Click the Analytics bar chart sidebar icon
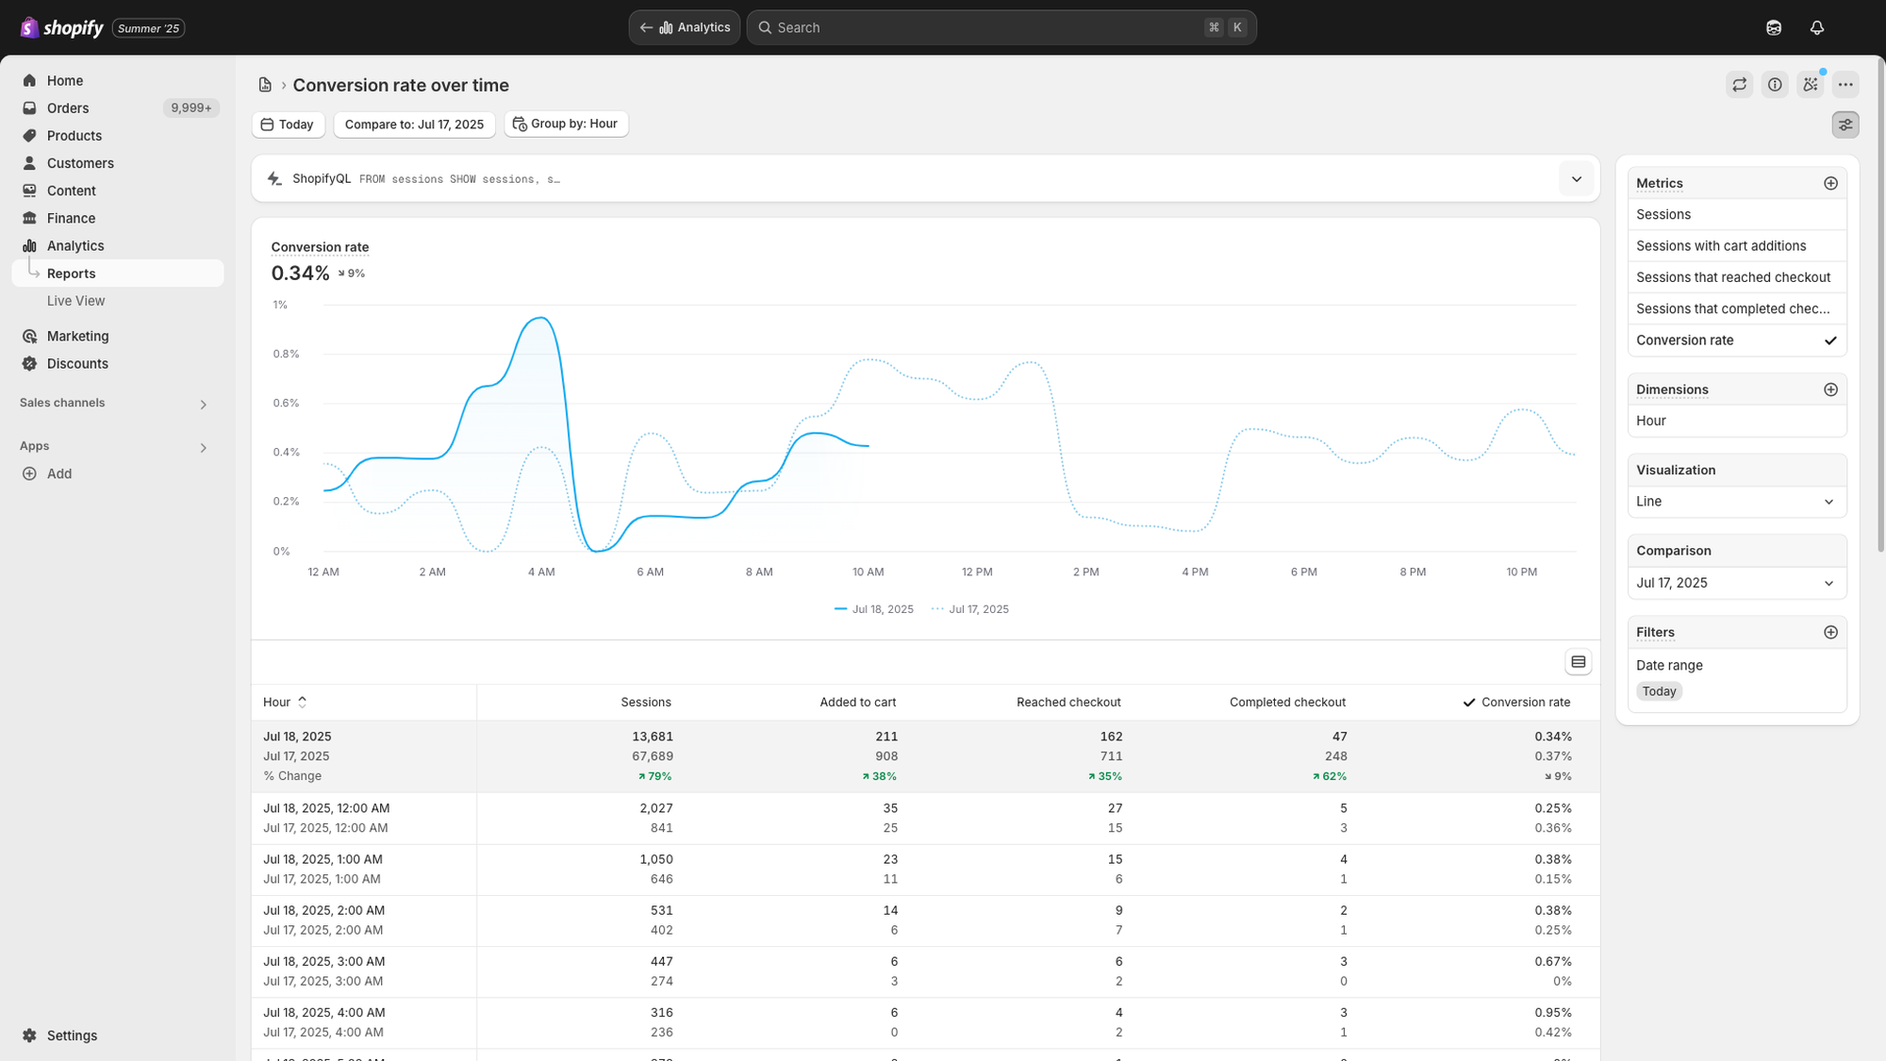This screenshot has height=1061, width=1886. (x=29, y=245)
